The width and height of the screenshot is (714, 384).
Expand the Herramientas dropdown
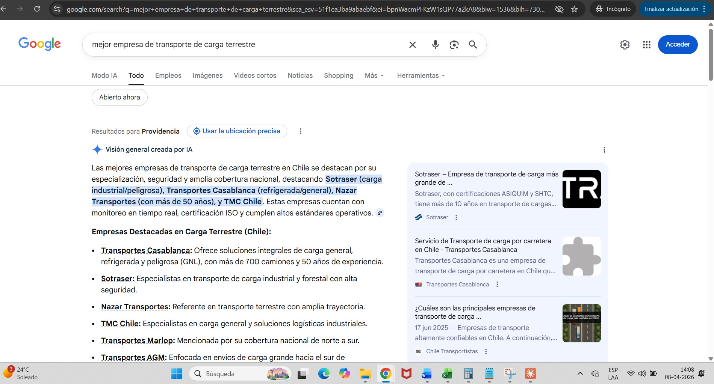[x=421, y=75]
